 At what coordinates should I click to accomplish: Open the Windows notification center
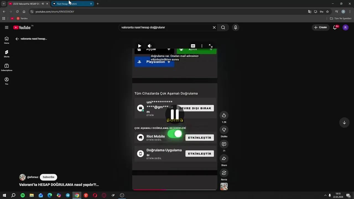348,195
